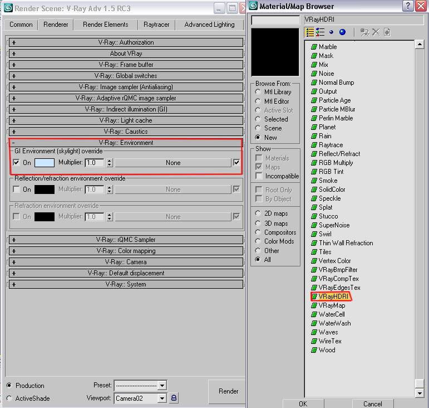Select 2D maps filter option
This screenshot has height=408, width=429.
click(x=258, y=213)
